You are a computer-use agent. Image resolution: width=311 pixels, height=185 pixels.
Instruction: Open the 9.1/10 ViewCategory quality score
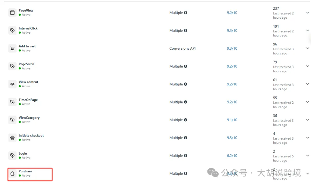(232, 120)
